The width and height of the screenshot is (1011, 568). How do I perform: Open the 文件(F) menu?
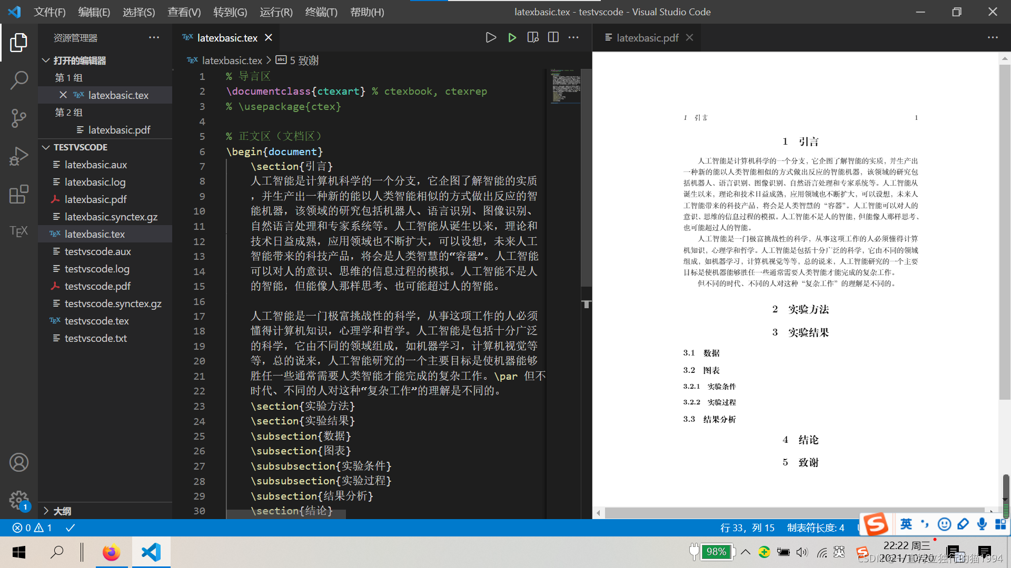49,12
